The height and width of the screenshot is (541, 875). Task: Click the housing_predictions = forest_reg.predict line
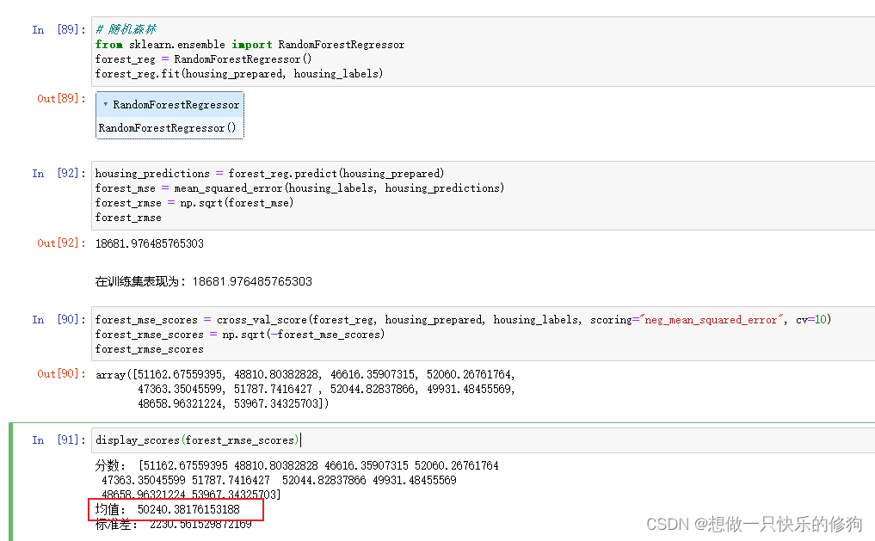click(269, 174)
